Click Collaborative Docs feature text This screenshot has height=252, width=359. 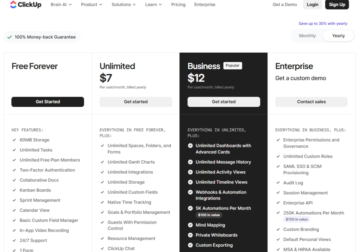tap(39, 180)
